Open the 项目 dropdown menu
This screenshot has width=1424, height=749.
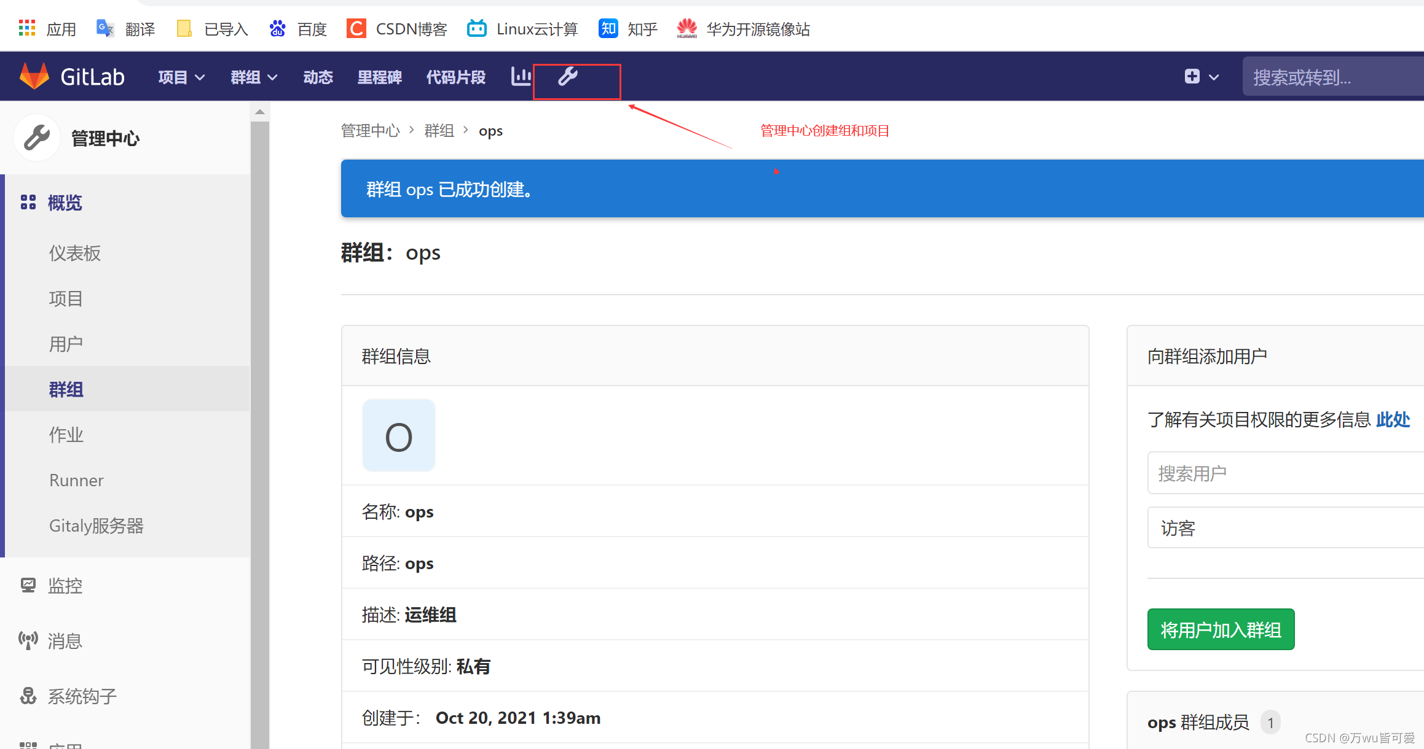[x=181, y=77]
